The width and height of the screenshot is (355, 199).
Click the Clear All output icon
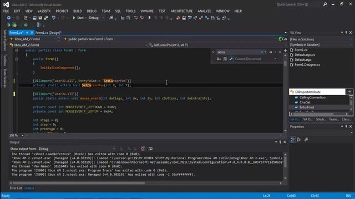(x=143, y=149)
